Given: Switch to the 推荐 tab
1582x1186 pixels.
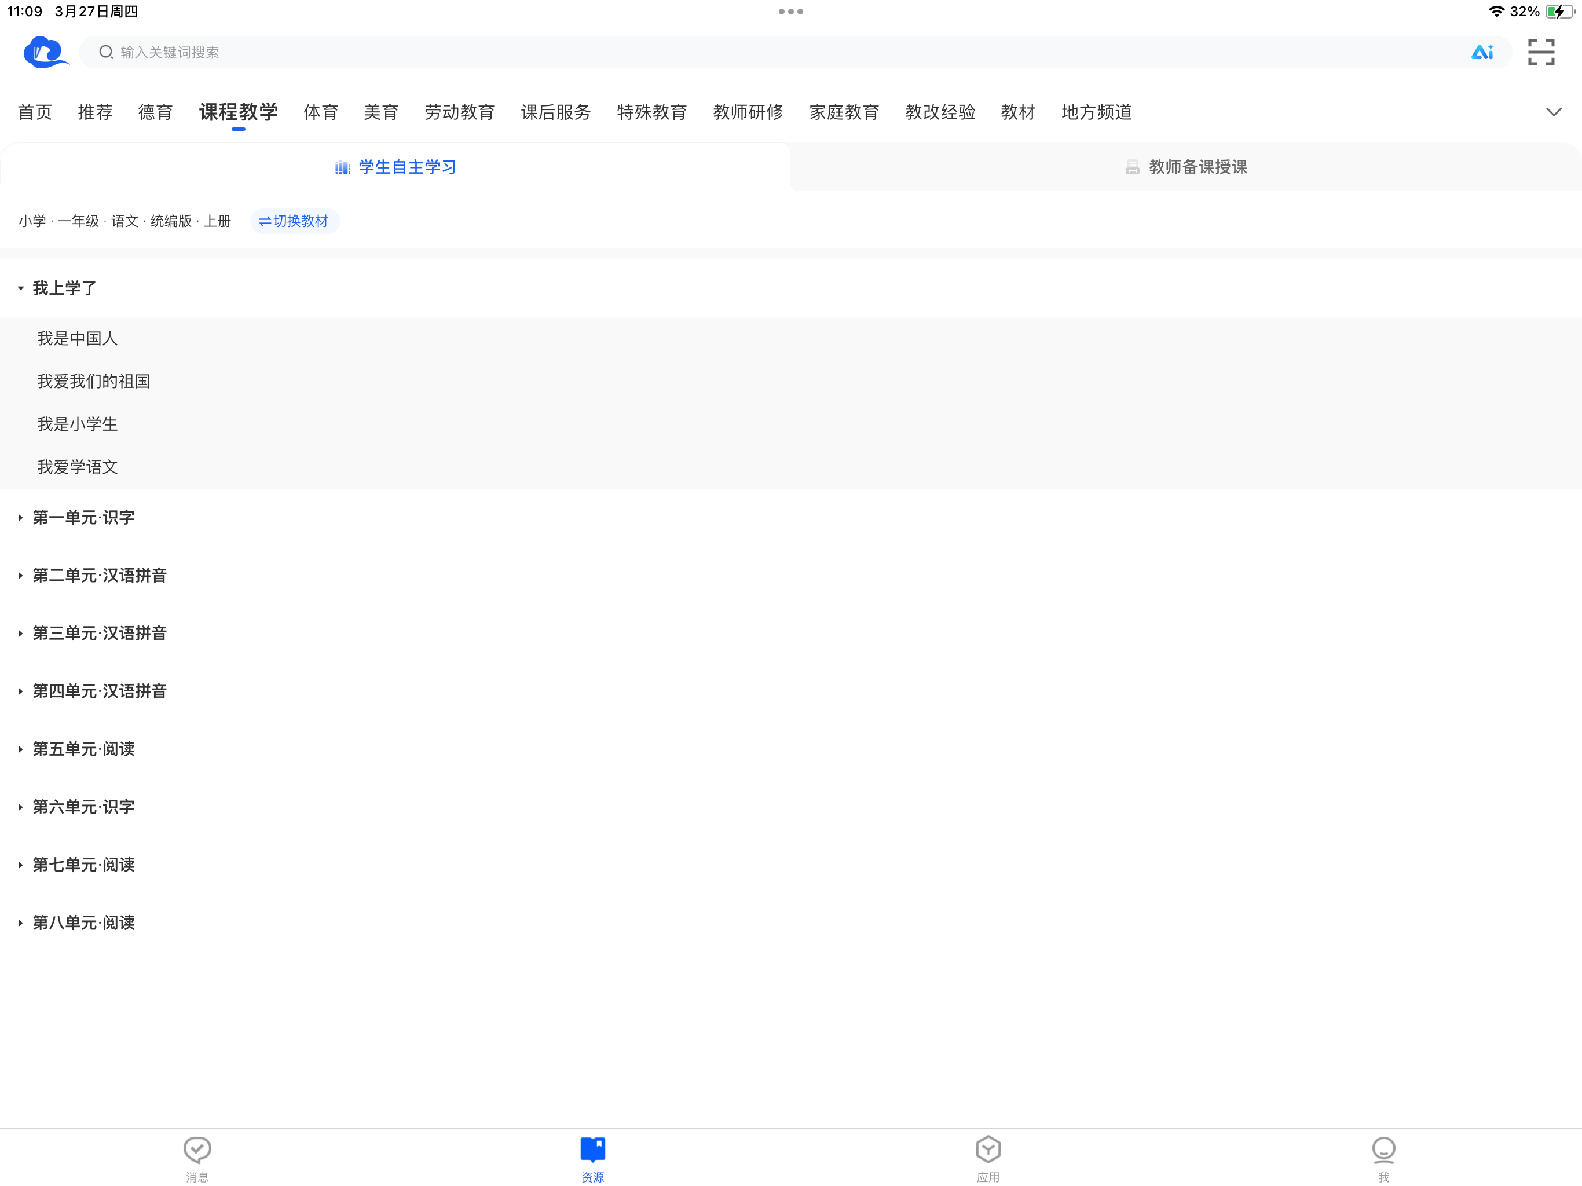Looking at the screenshot, I should [95, 112].
